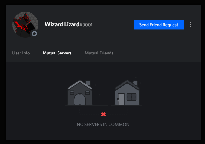Click the red X between houses
Screen dimensions: 205x144
coord(103,114)
